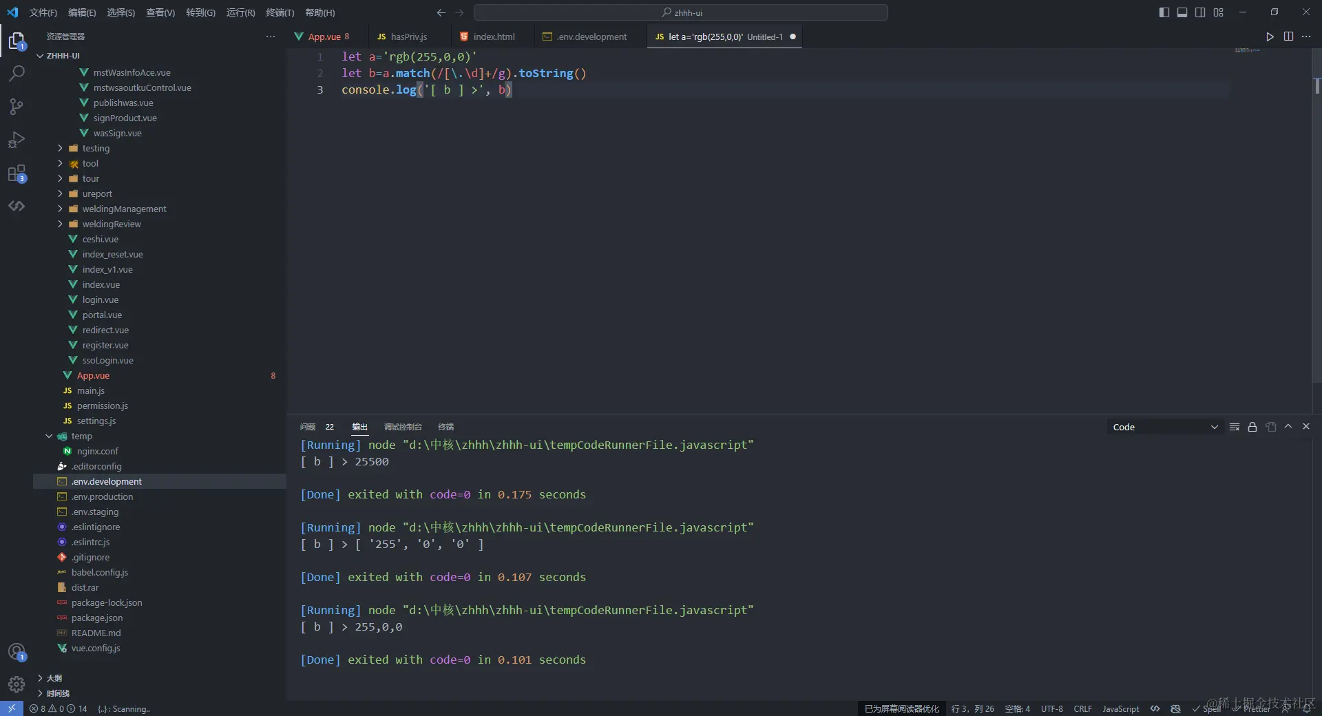Click the VS Code logo in title bar
The width and height of the screenshot is (1322, 716).
(x=12, y=12)
